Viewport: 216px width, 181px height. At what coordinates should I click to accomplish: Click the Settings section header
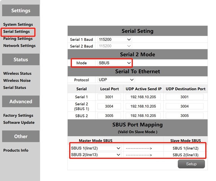[21, 10]
